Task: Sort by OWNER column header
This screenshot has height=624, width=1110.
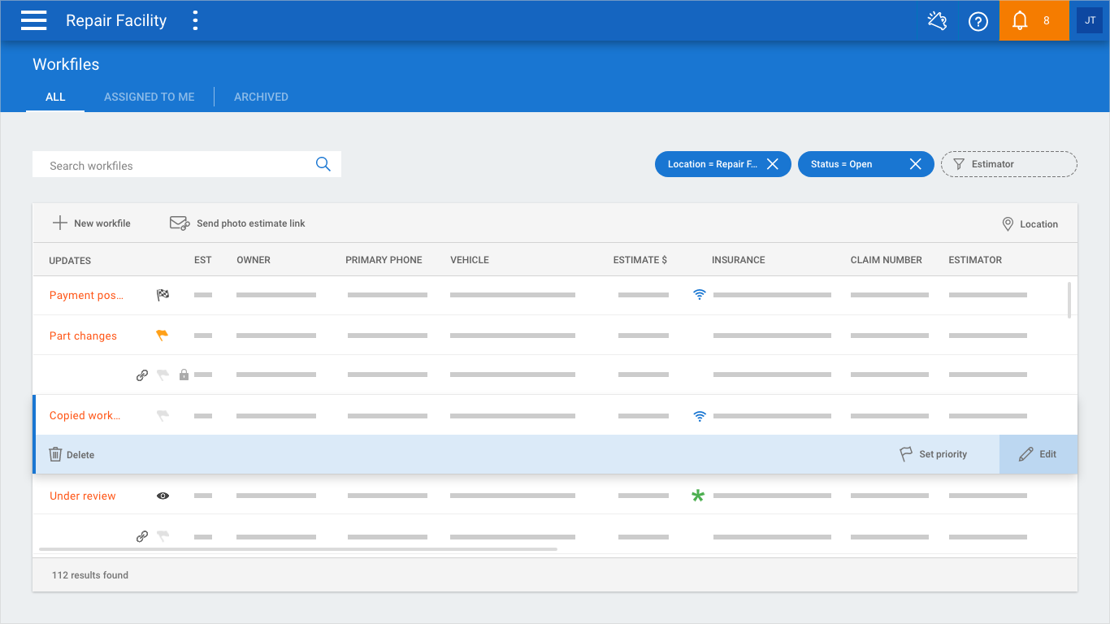Action: (254, 260)
